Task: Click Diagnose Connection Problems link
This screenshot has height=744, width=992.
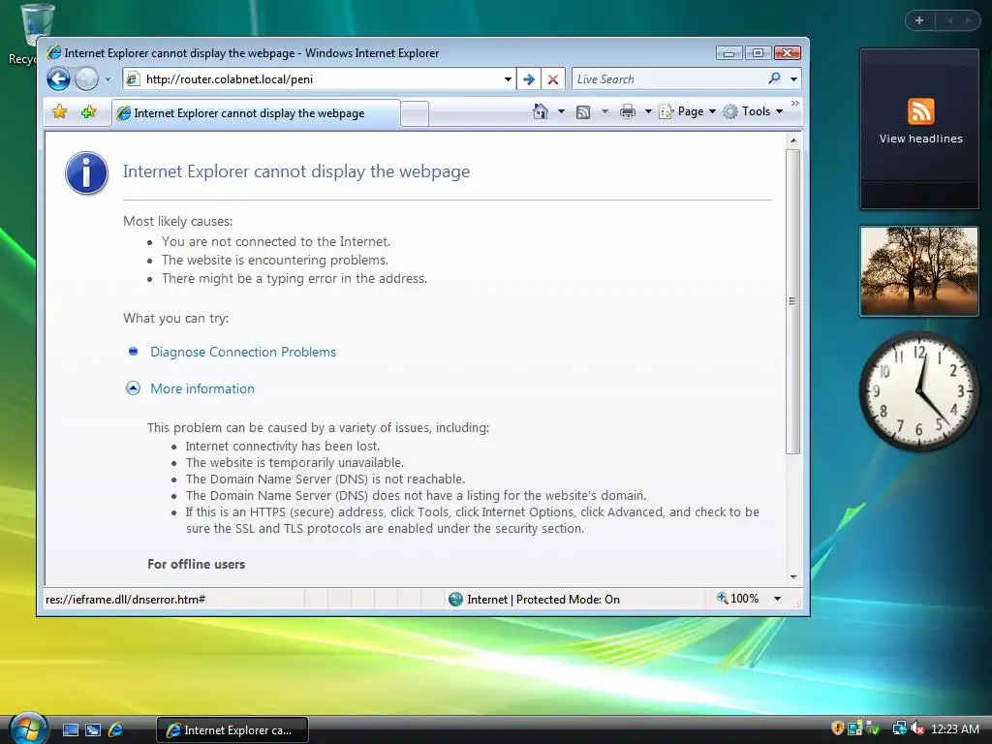Action: pyautogui.click(x=243, y=352)
